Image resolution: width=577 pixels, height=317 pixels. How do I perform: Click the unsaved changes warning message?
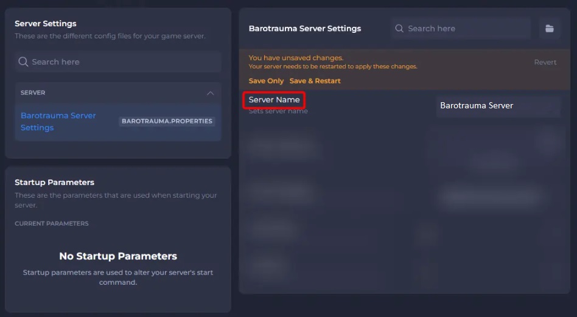296,58
